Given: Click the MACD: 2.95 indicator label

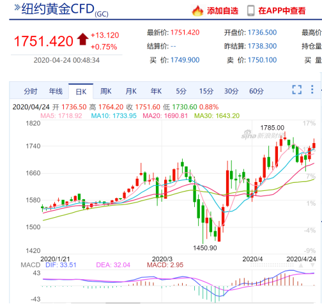Looking at the screenshot, I should [165, 265].
